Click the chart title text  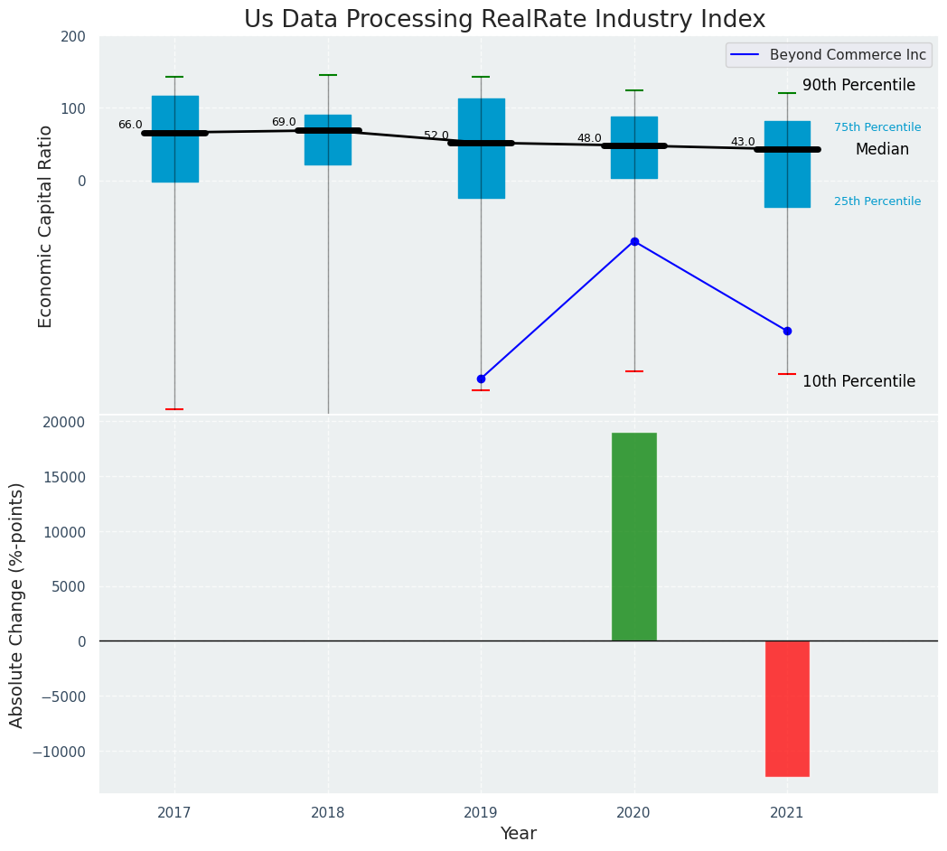[504, 20]
